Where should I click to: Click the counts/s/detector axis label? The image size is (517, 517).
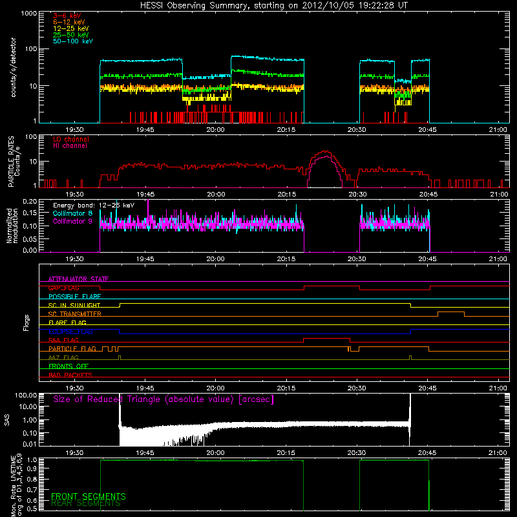[x=13, y=67]
